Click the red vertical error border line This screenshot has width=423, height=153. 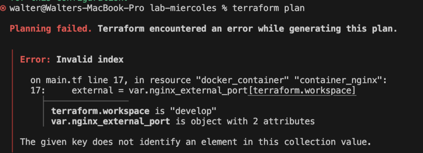click(12, 101)
